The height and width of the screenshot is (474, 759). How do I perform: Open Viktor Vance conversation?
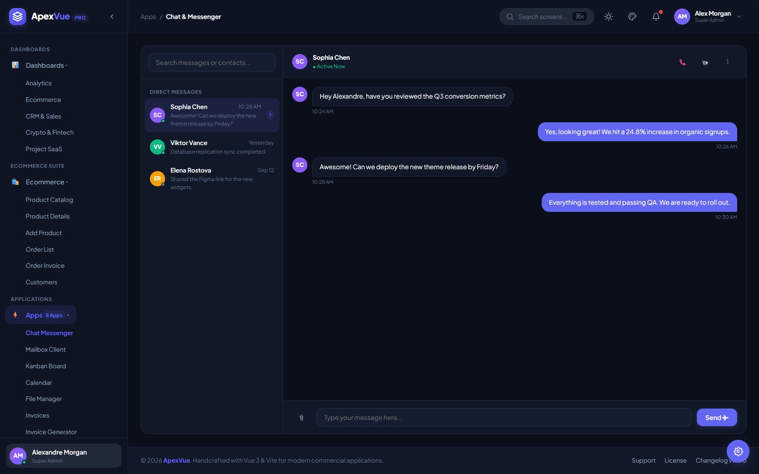pyautogui.click(x=212, y=147)
